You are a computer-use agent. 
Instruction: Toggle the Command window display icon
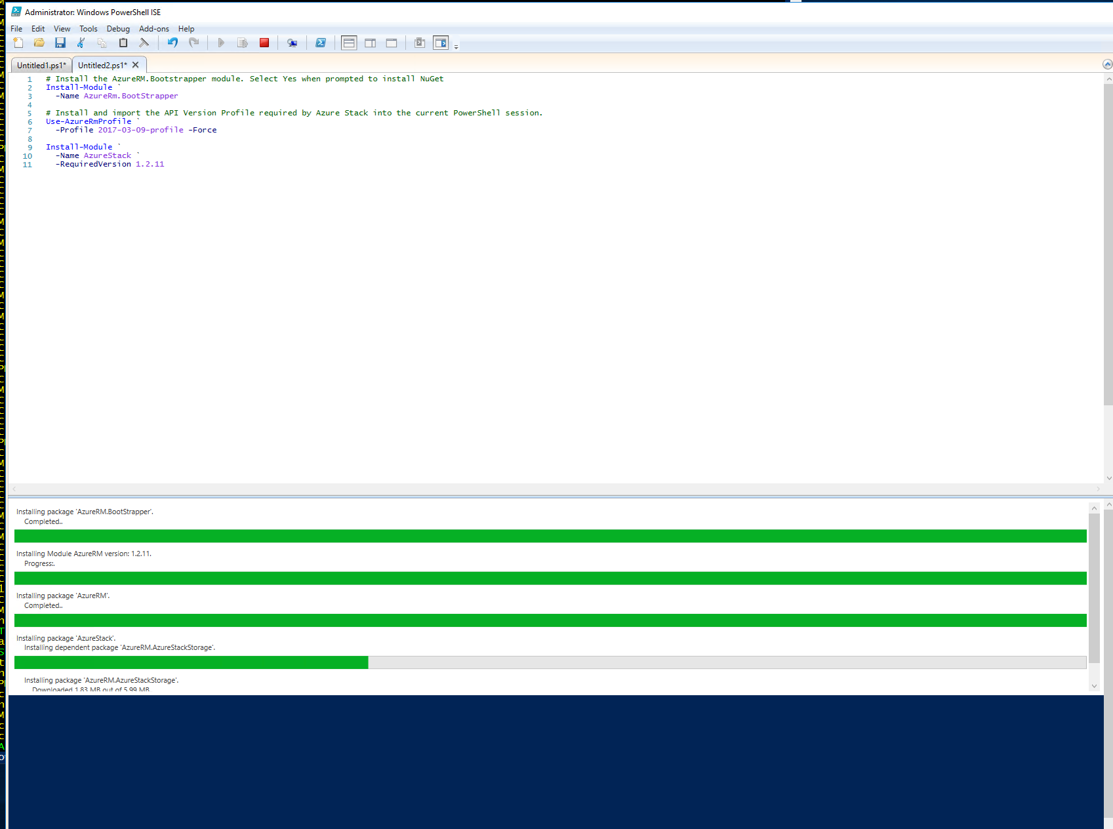[x=420, y=43]
